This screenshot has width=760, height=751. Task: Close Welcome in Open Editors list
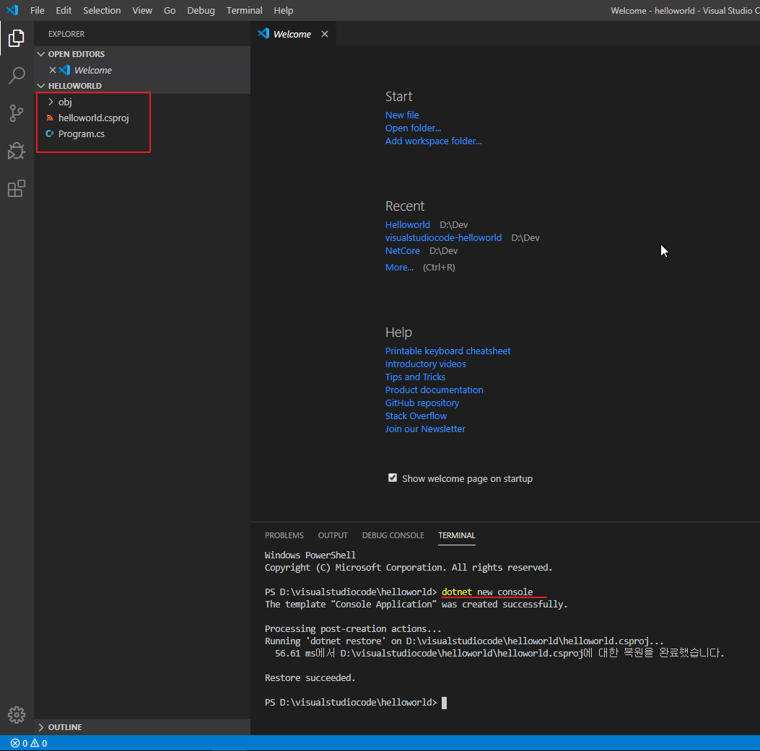(53, 70)
